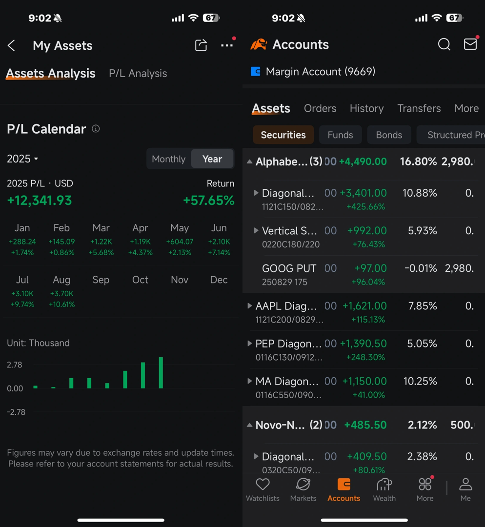Expand the Diagonal 0320C50 position
Screen dimensions: 485x527
256,456
